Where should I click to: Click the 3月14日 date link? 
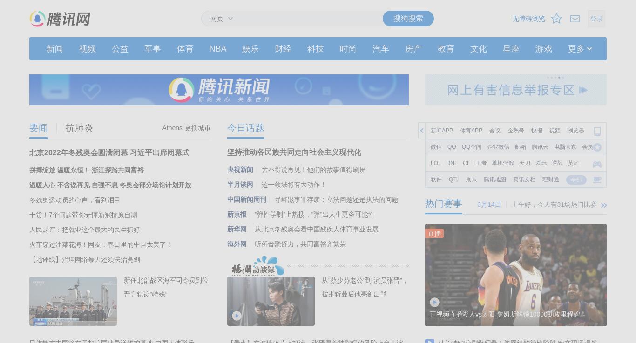[489, 204]
